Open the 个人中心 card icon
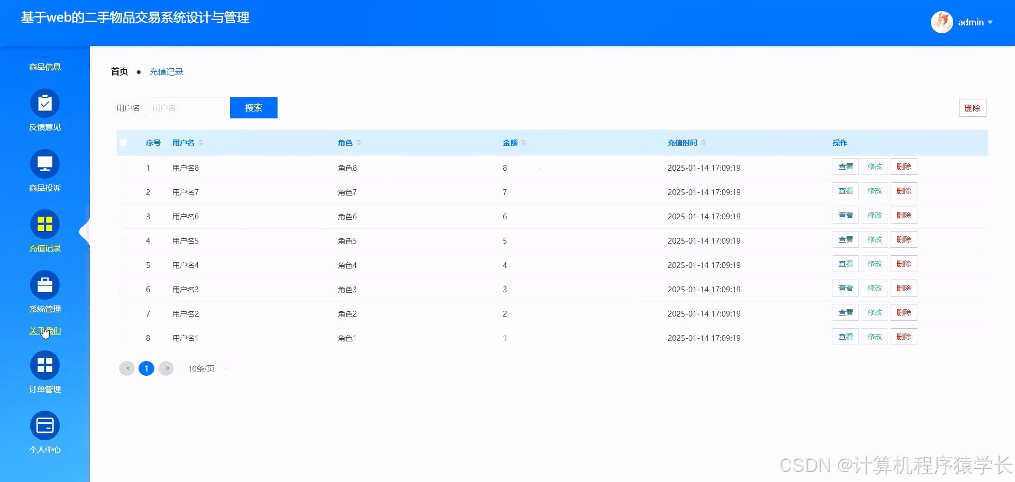 tap(45, 425)
